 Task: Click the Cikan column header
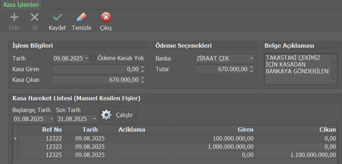pos(296,130)
